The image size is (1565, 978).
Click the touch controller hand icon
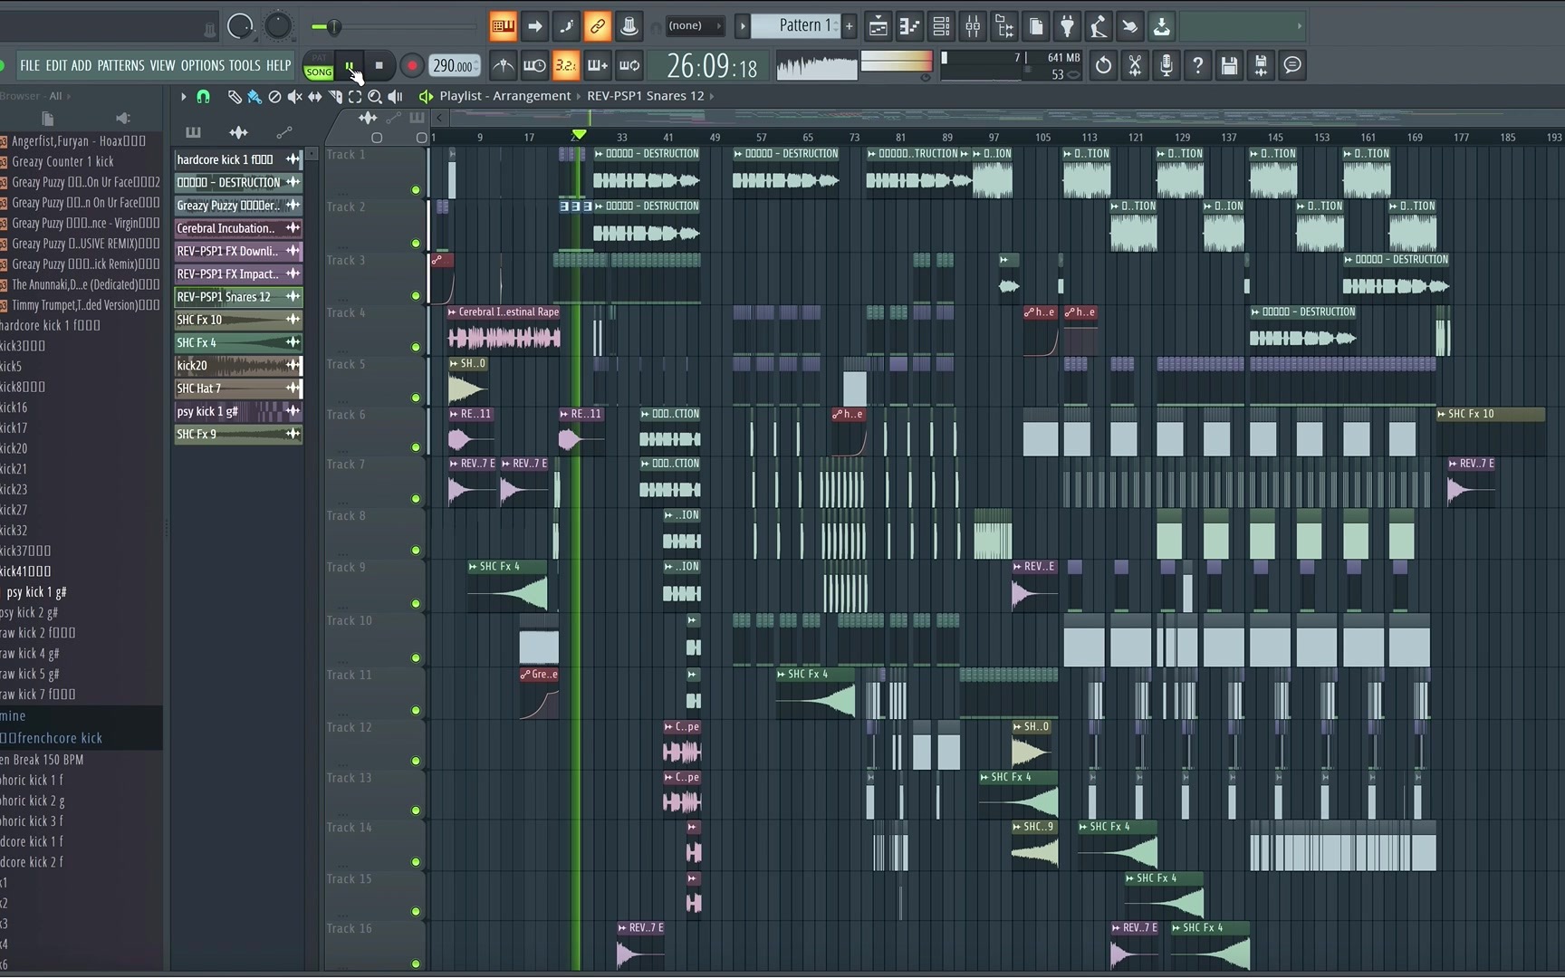click(x=1130, y=27)
